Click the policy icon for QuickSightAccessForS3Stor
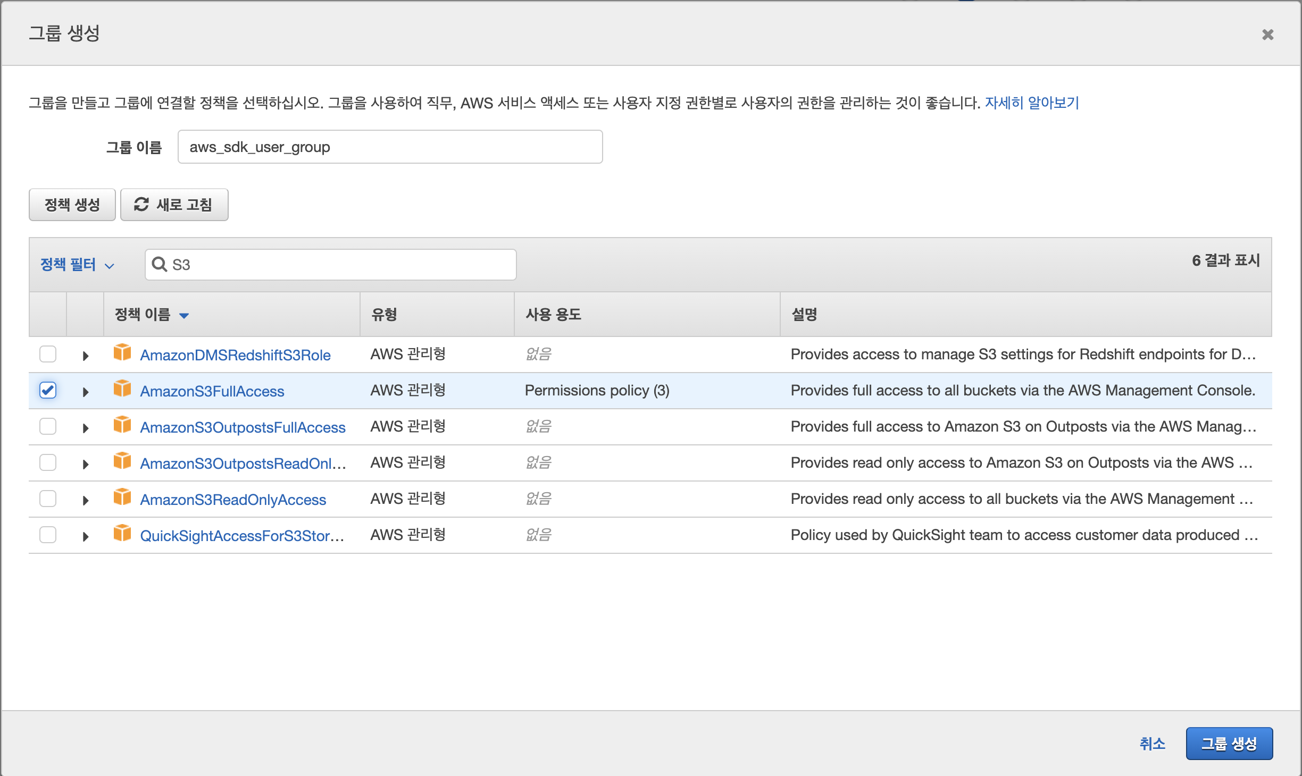This screenshot has height=776, width=1302. [x=122, y=534]
